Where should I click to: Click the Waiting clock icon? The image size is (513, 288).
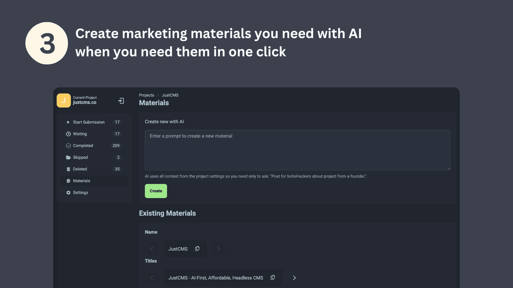(x=68, y=134)
